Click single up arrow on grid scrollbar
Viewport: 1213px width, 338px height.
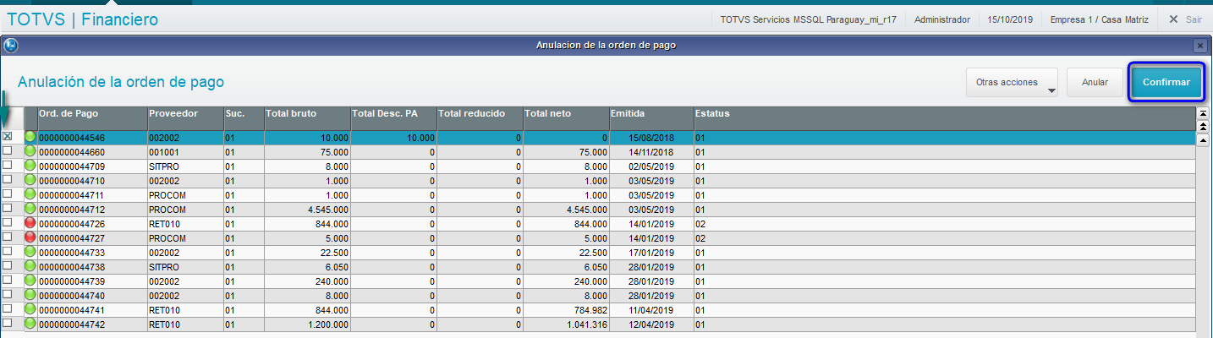1203,140
